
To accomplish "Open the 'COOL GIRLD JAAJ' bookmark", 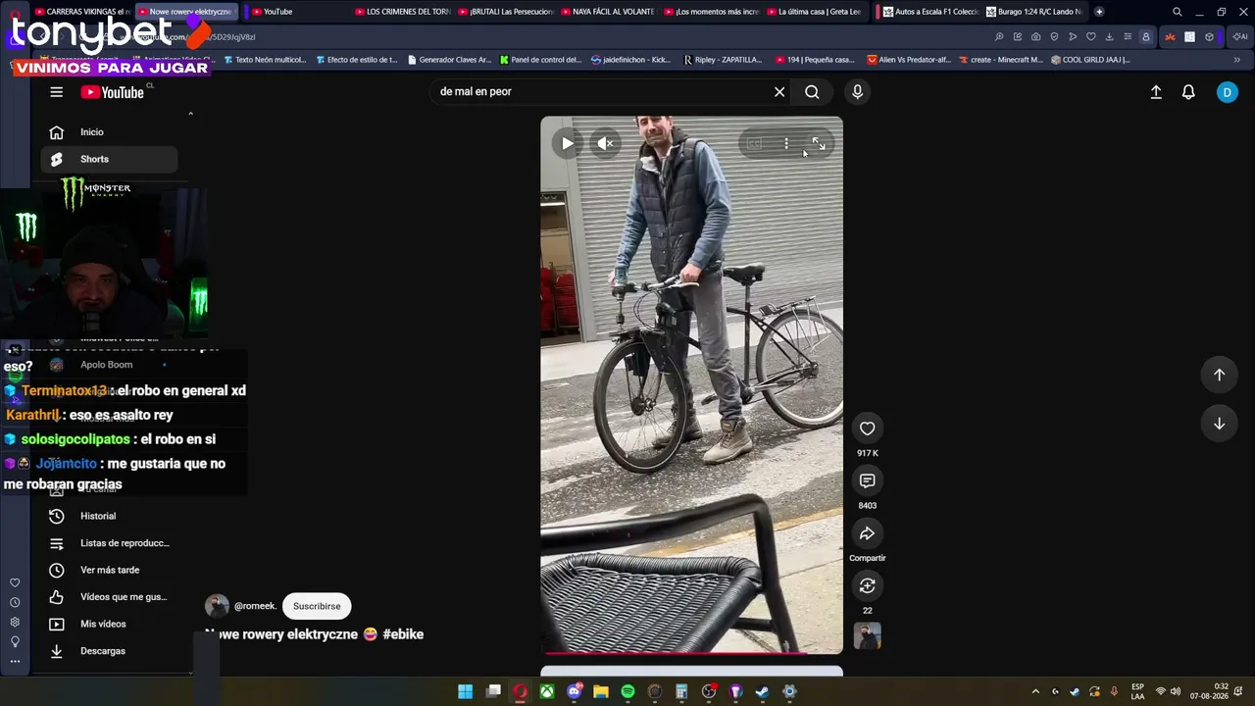I will (1090, 60).
